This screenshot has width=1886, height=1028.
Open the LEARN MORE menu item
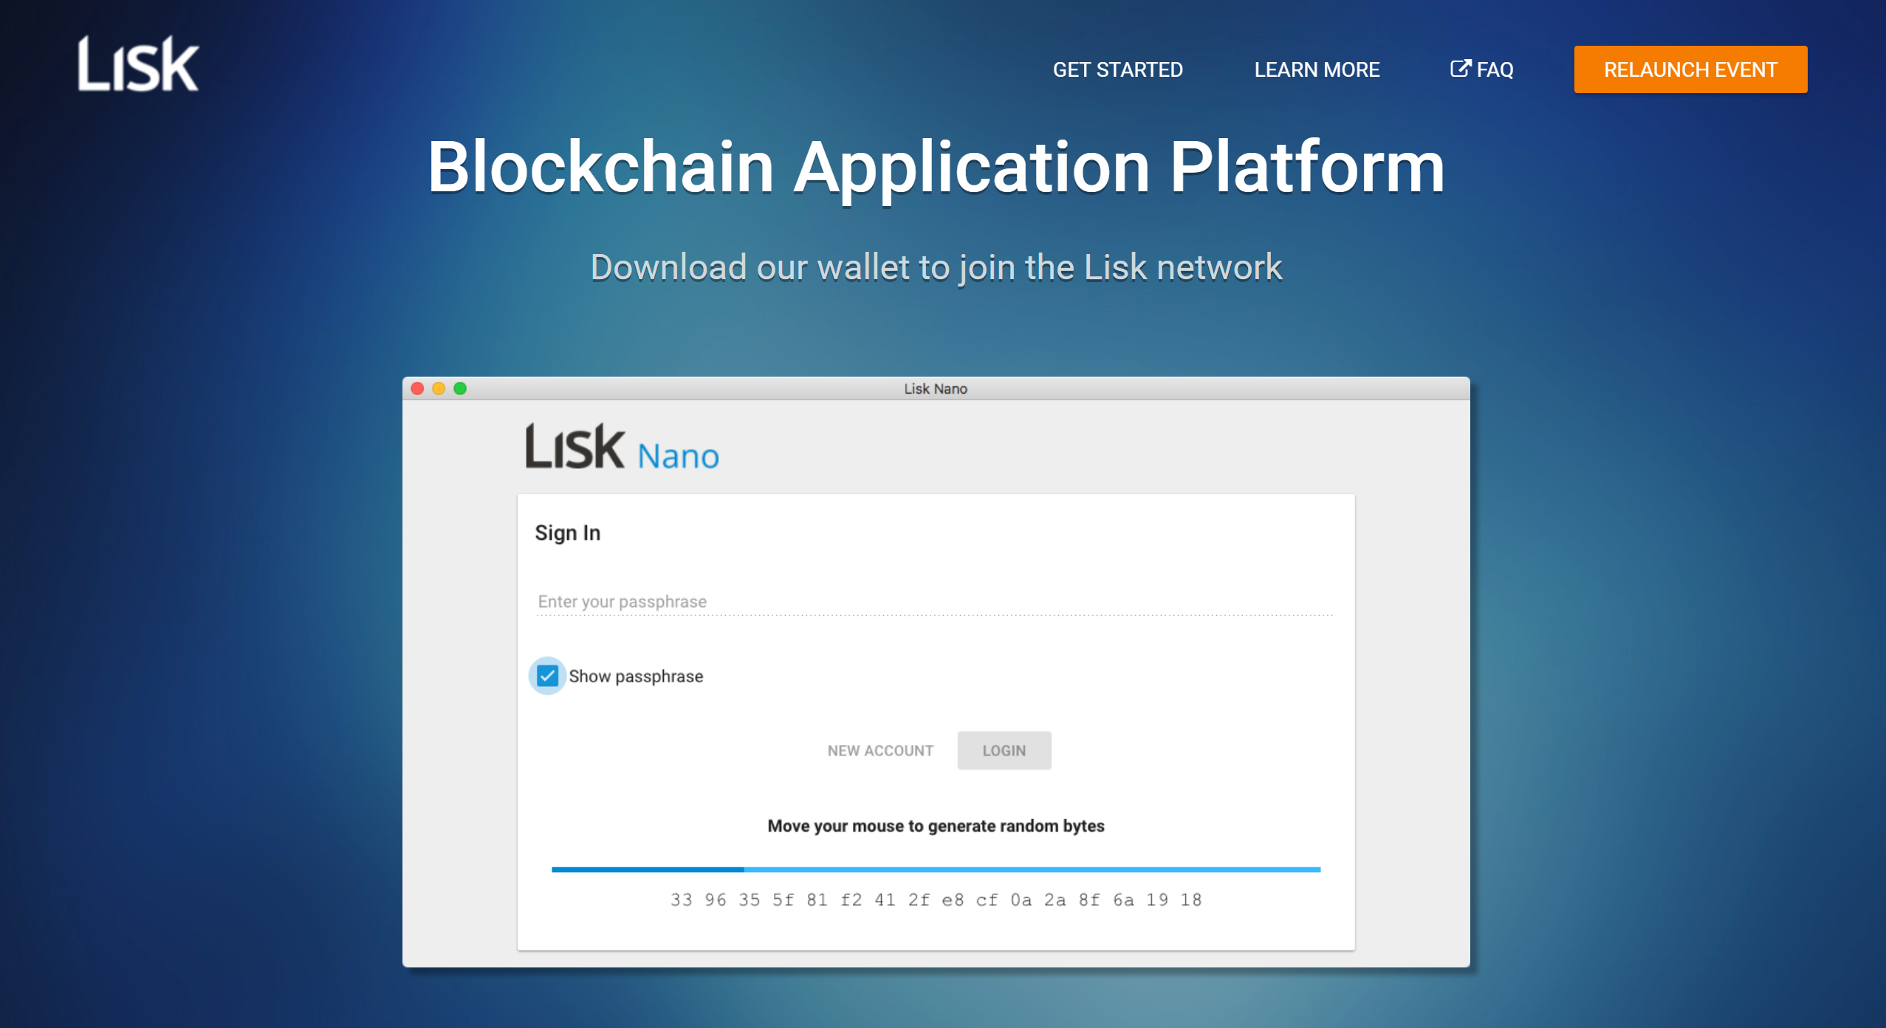click(1317, 69)
